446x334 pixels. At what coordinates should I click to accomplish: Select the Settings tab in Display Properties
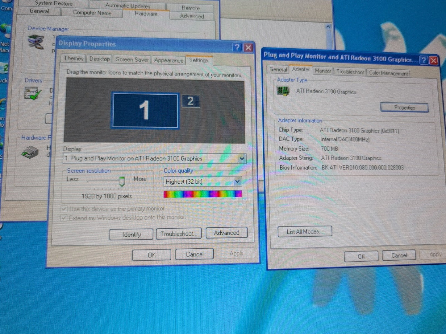pos(198,60)
